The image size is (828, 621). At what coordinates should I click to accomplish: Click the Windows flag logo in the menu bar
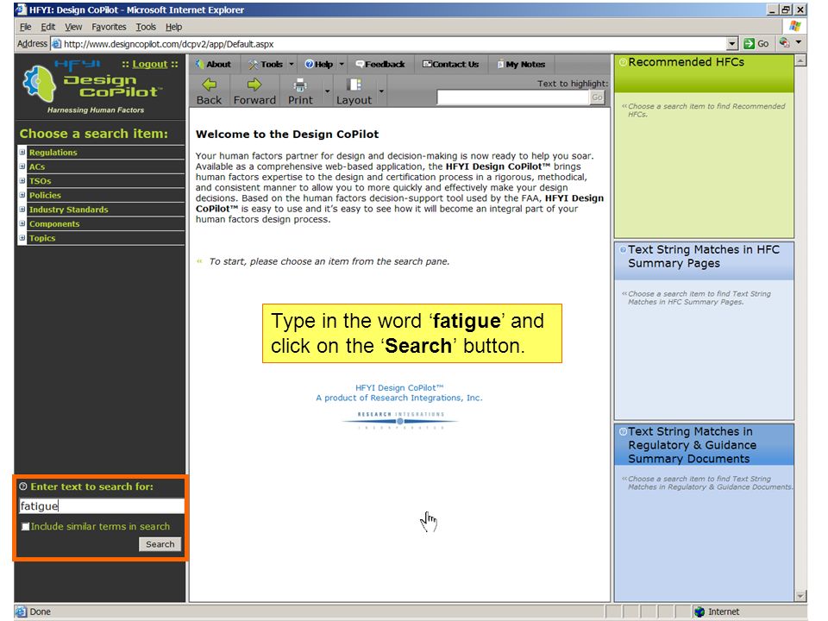(794, 26)
